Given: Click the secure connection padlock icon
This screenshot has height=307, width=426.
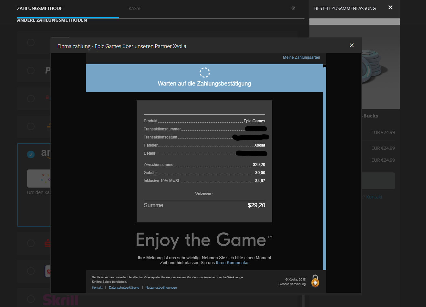Looking at the screenshot, I should click(315, 281).
